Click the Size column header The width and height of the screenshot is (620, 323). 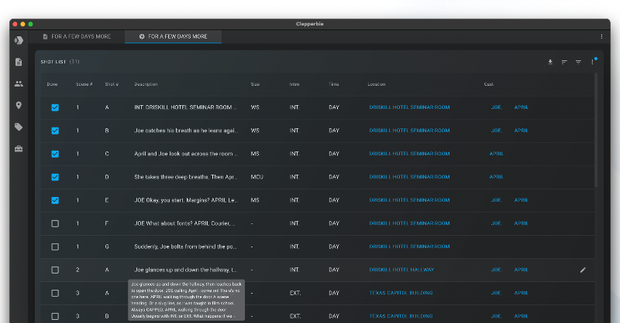click(255, 84)
